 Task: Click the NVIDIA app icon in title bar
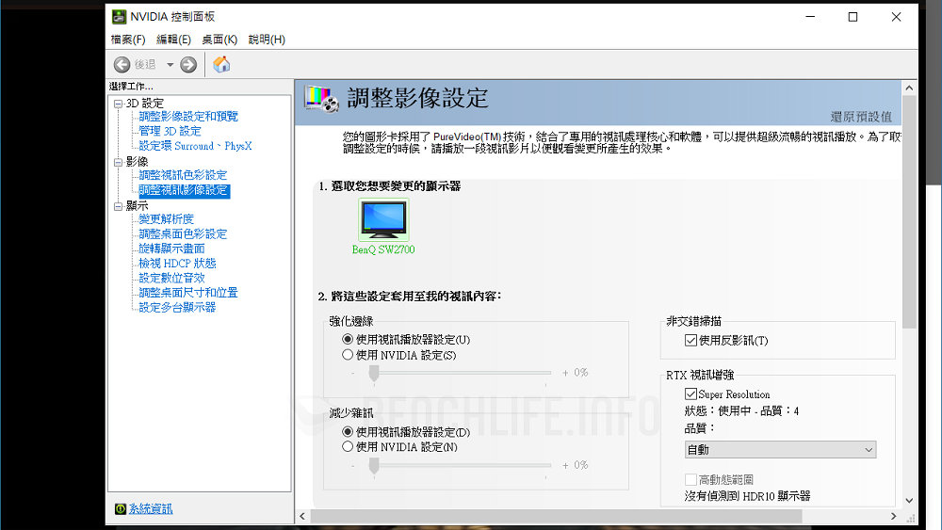pos(119,17)
